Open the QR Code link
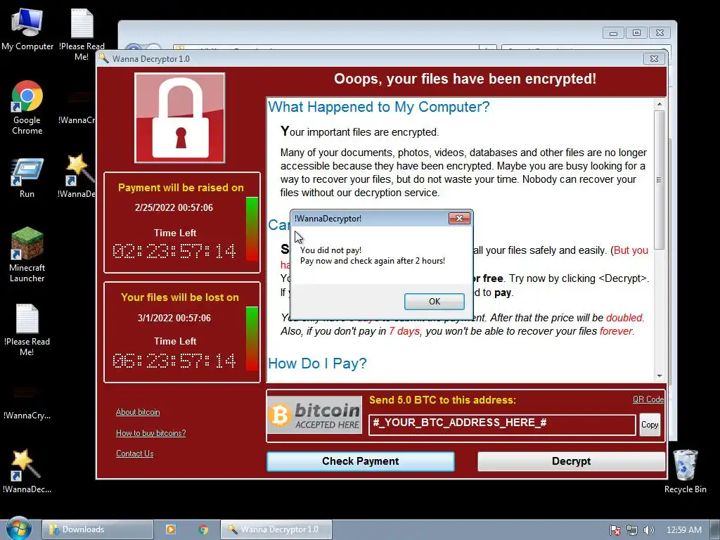Image resolution: width=720 pixels, height=540 pixels. [x=648, y=399]
